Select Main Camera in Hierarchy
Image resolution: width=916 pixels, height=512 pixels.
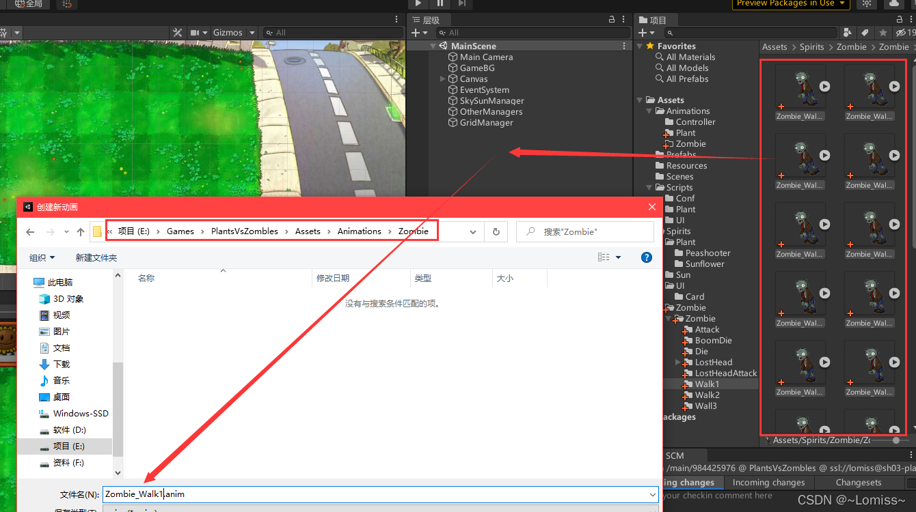pos(486,57)
